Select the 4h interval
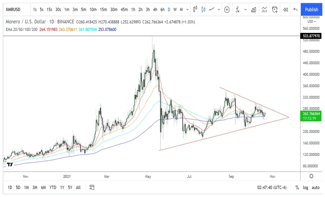This screenshot has width=325, height=197. 155,9
